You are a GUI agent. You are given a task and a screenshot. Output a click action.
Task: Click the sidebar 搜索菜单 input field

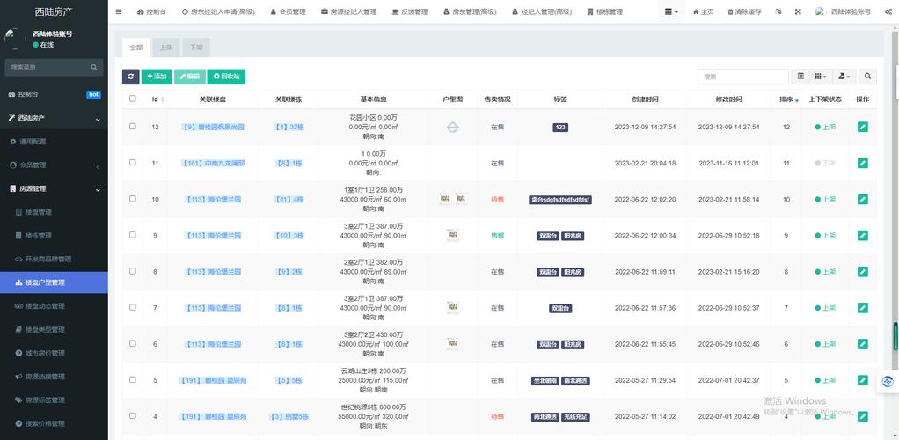pyautogui.click(x=47, y=67)
